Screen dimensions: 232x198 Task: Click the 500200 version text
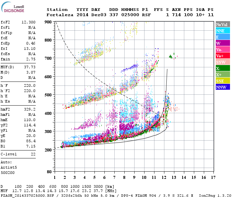click(x=8, y=173)
